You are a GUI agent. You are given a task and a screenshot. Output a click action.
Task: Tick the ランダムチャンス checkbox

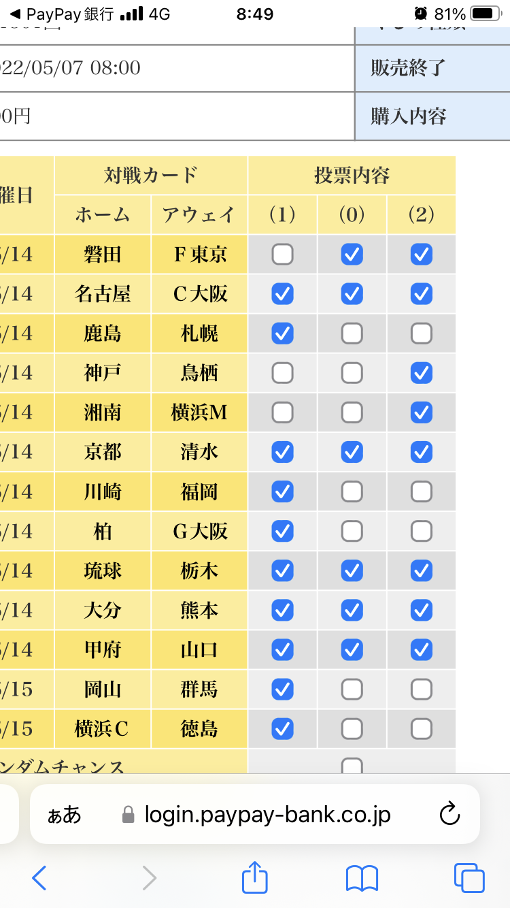pyautogui.click(x=352, y=766)
